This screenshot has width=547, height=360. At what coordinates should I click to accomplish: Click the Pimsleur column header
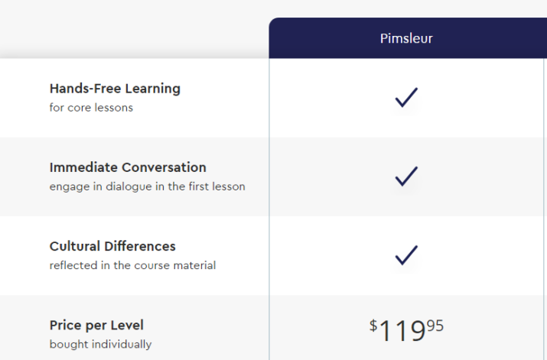(x=406, y=38)
